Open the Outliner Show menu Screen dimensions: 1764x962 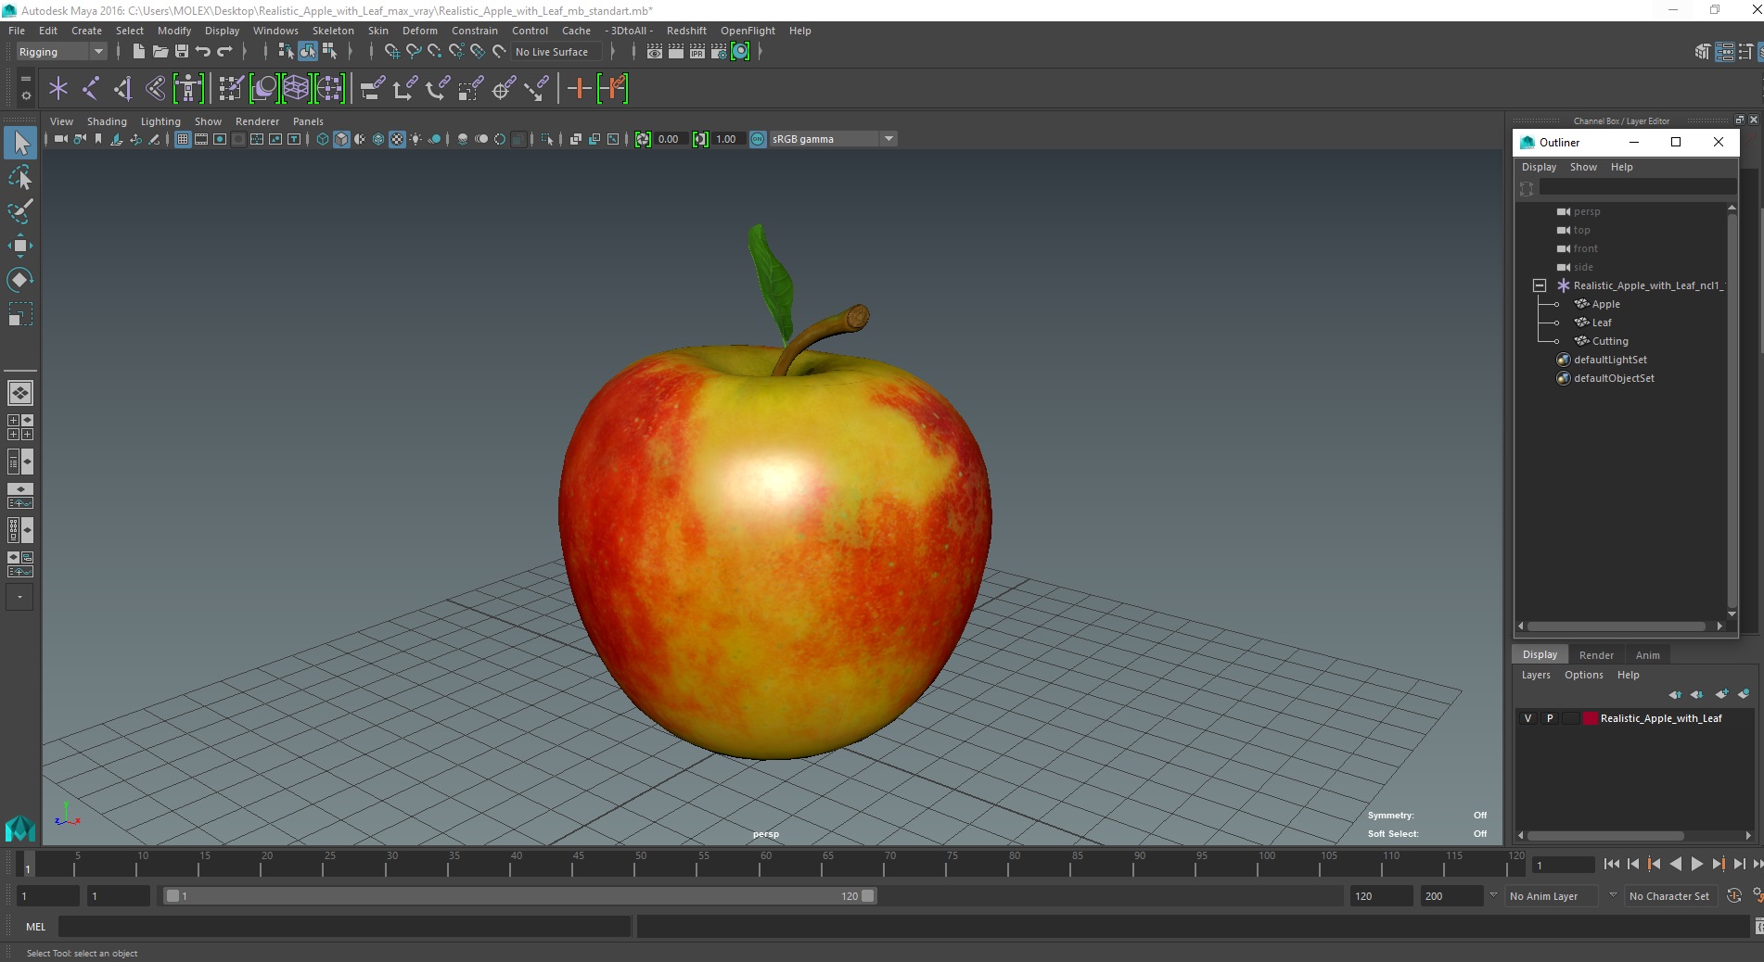click(x=1583, y=167)
